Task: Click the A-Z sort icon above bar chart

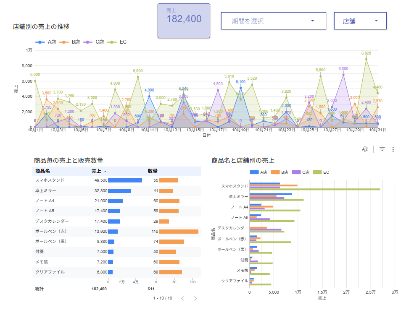Action: click(365, 149)
